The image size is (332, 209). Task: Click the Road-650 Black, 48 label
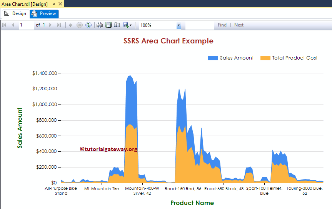click(224, 189)
